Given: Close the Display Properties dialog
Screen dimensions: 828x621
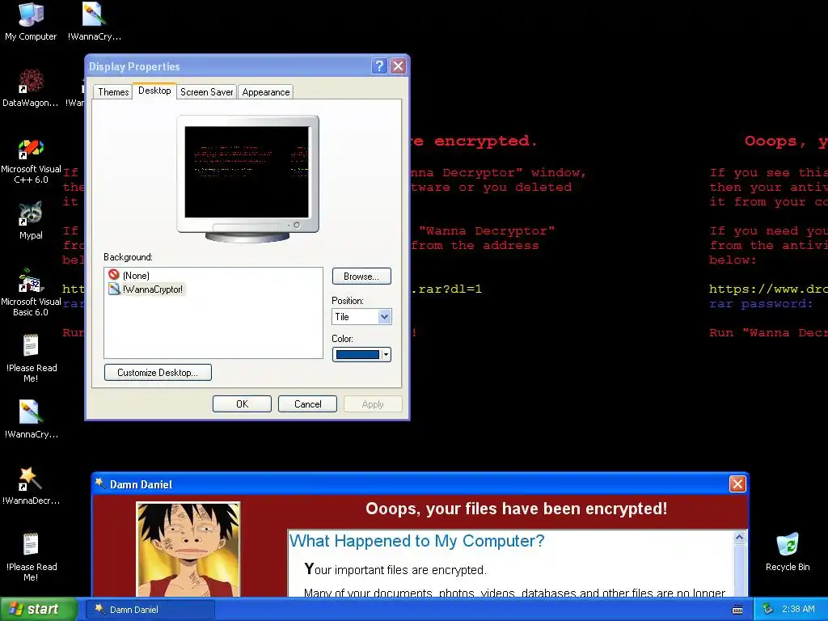Looking at the screenshot, I should [x=398, y=66].
